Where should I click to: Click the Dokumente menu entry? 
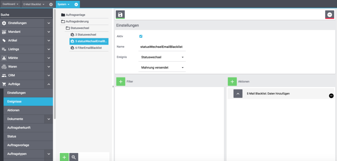pos(24,119)
